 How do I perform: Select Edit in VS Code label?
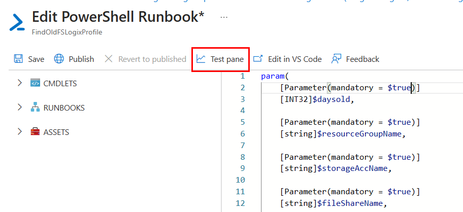click(x=294, y=59)
